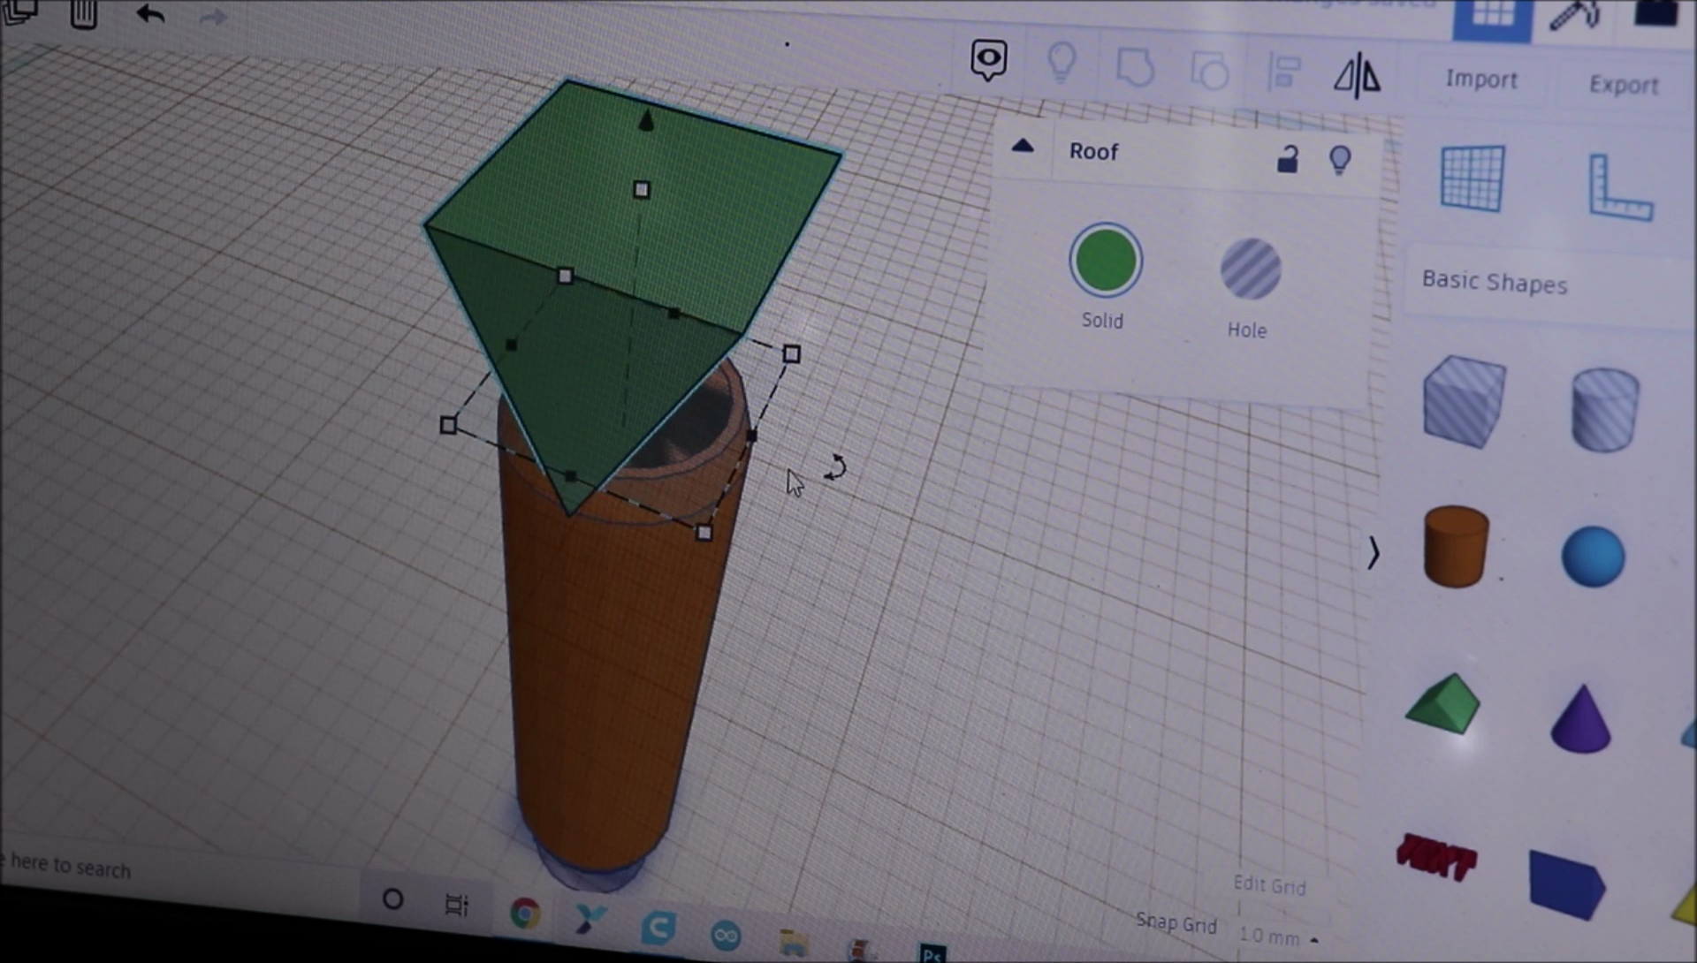Toggle the lock editing padlock
Image resolution: width=1697 pixels, height=963 pixels.
coord(1288,159)
